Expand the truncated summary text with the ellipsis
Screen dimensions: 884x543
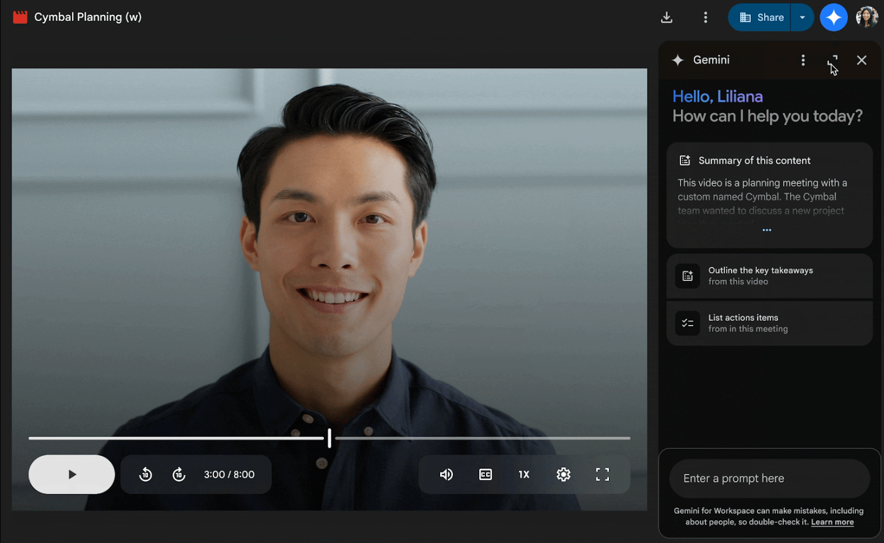point(767,230)
